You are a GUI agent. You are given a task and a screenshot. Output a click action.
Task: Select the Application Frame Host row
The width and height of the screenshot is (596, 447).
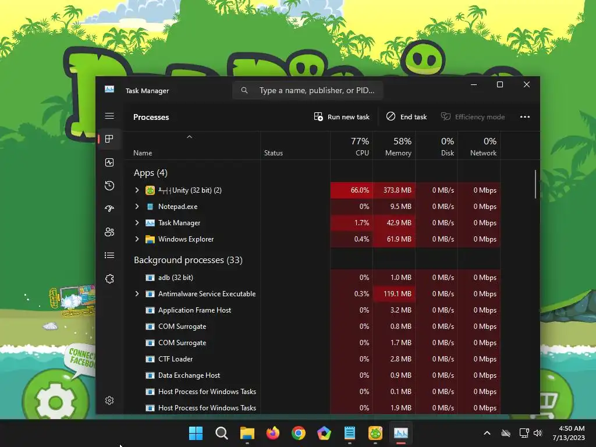(x=312, y=310)
